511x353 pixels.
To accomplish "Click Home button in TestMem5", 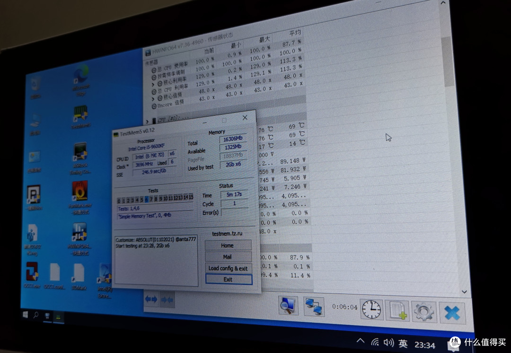I will coord(228,245).
